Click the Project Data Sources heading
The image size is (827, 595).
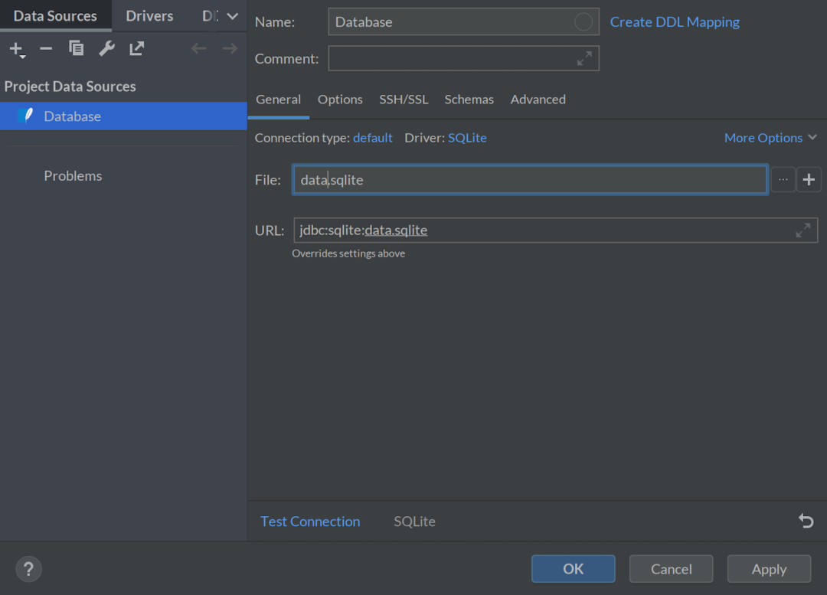pos(70,87)
